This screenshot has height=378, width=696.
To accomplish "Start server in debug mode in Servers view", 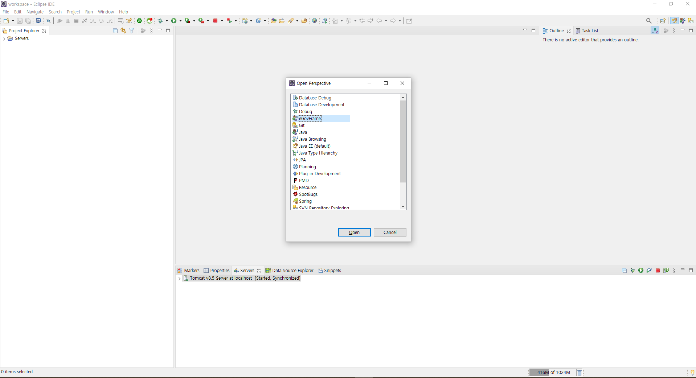I will [x=632, y=270].
